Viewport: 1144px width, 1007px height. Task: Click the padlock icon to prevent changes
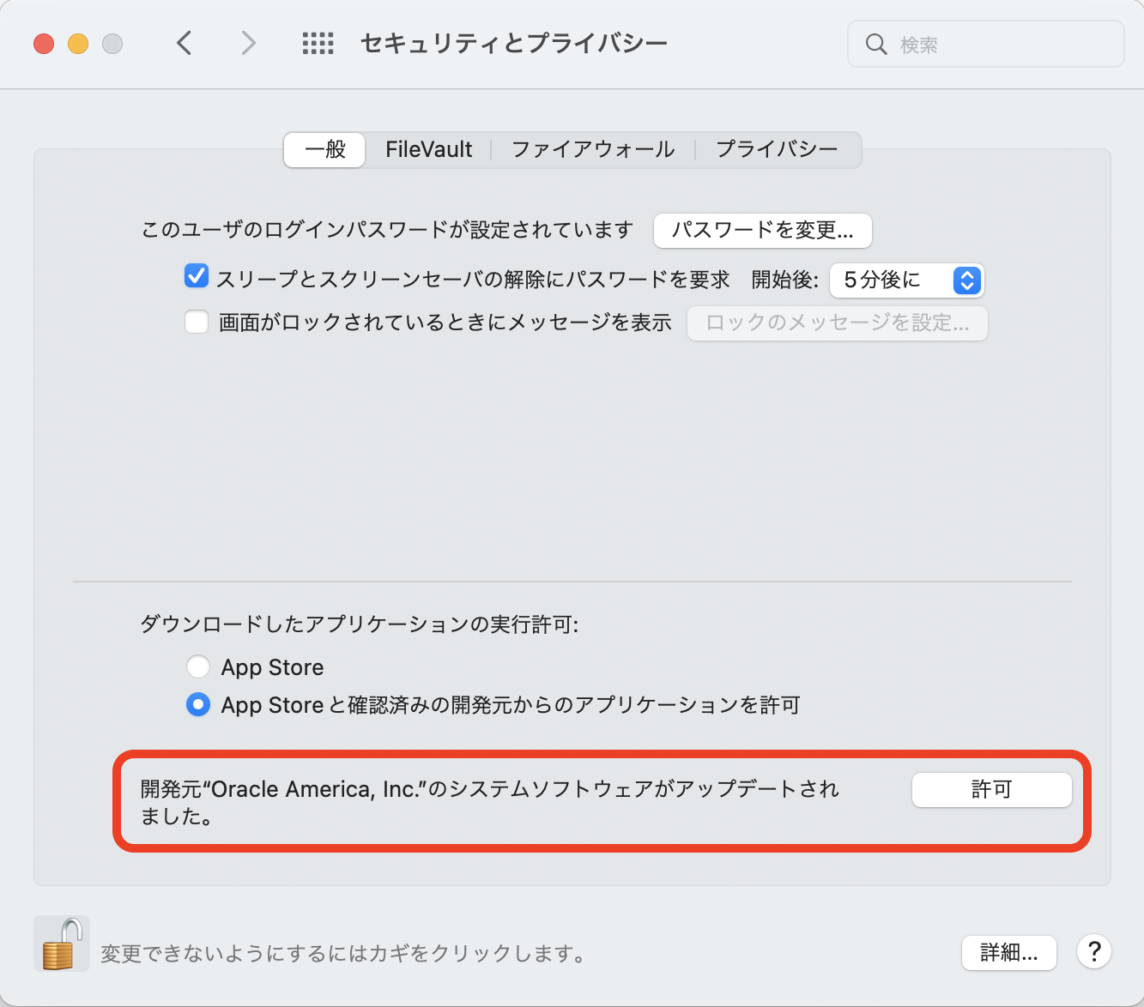click(x=61, y=944)
